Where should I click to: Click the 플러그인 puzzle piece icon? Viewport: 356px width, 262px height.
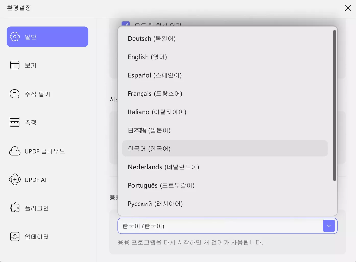tap(15, 207)
